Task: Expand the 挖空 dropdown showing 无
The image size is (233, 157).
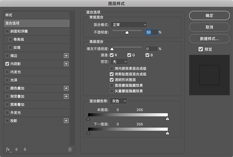Action: tap(119, 62)
